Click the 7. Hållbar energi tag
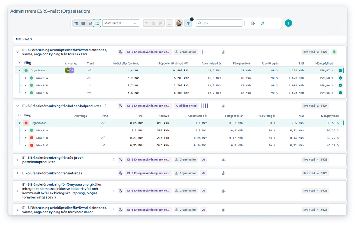 186,106
